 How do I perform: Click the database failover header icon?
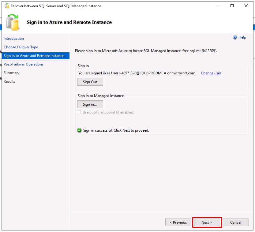click(13, 22)
